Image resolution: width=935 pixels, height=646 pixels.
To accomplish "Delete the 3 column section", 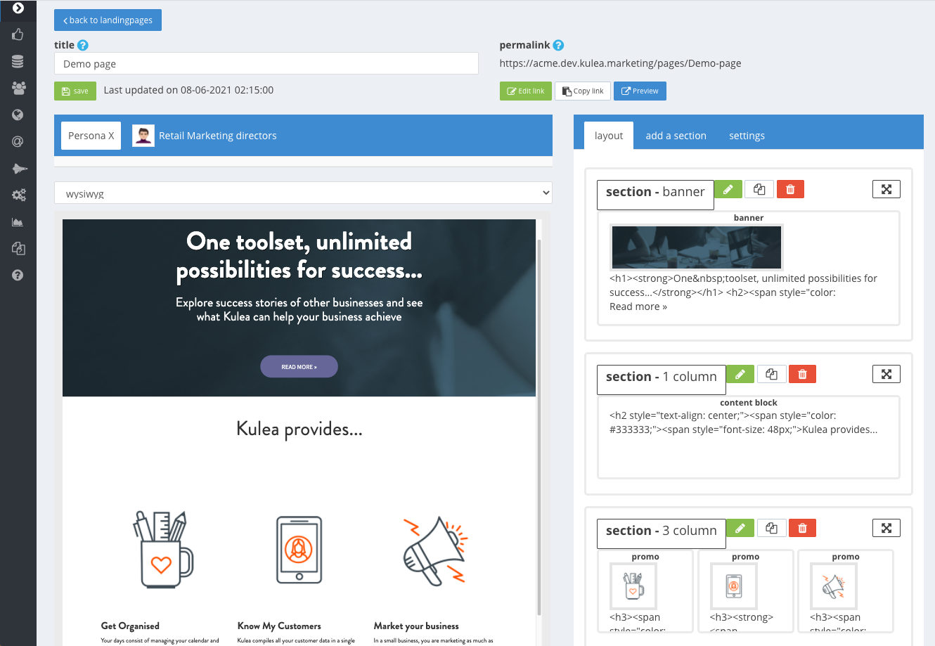I will [802, 528].
